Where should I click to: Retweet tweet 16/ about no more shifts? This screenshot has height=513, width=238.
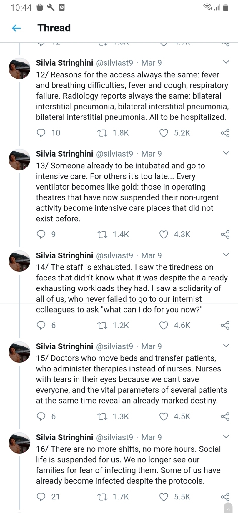click(102, 497)
